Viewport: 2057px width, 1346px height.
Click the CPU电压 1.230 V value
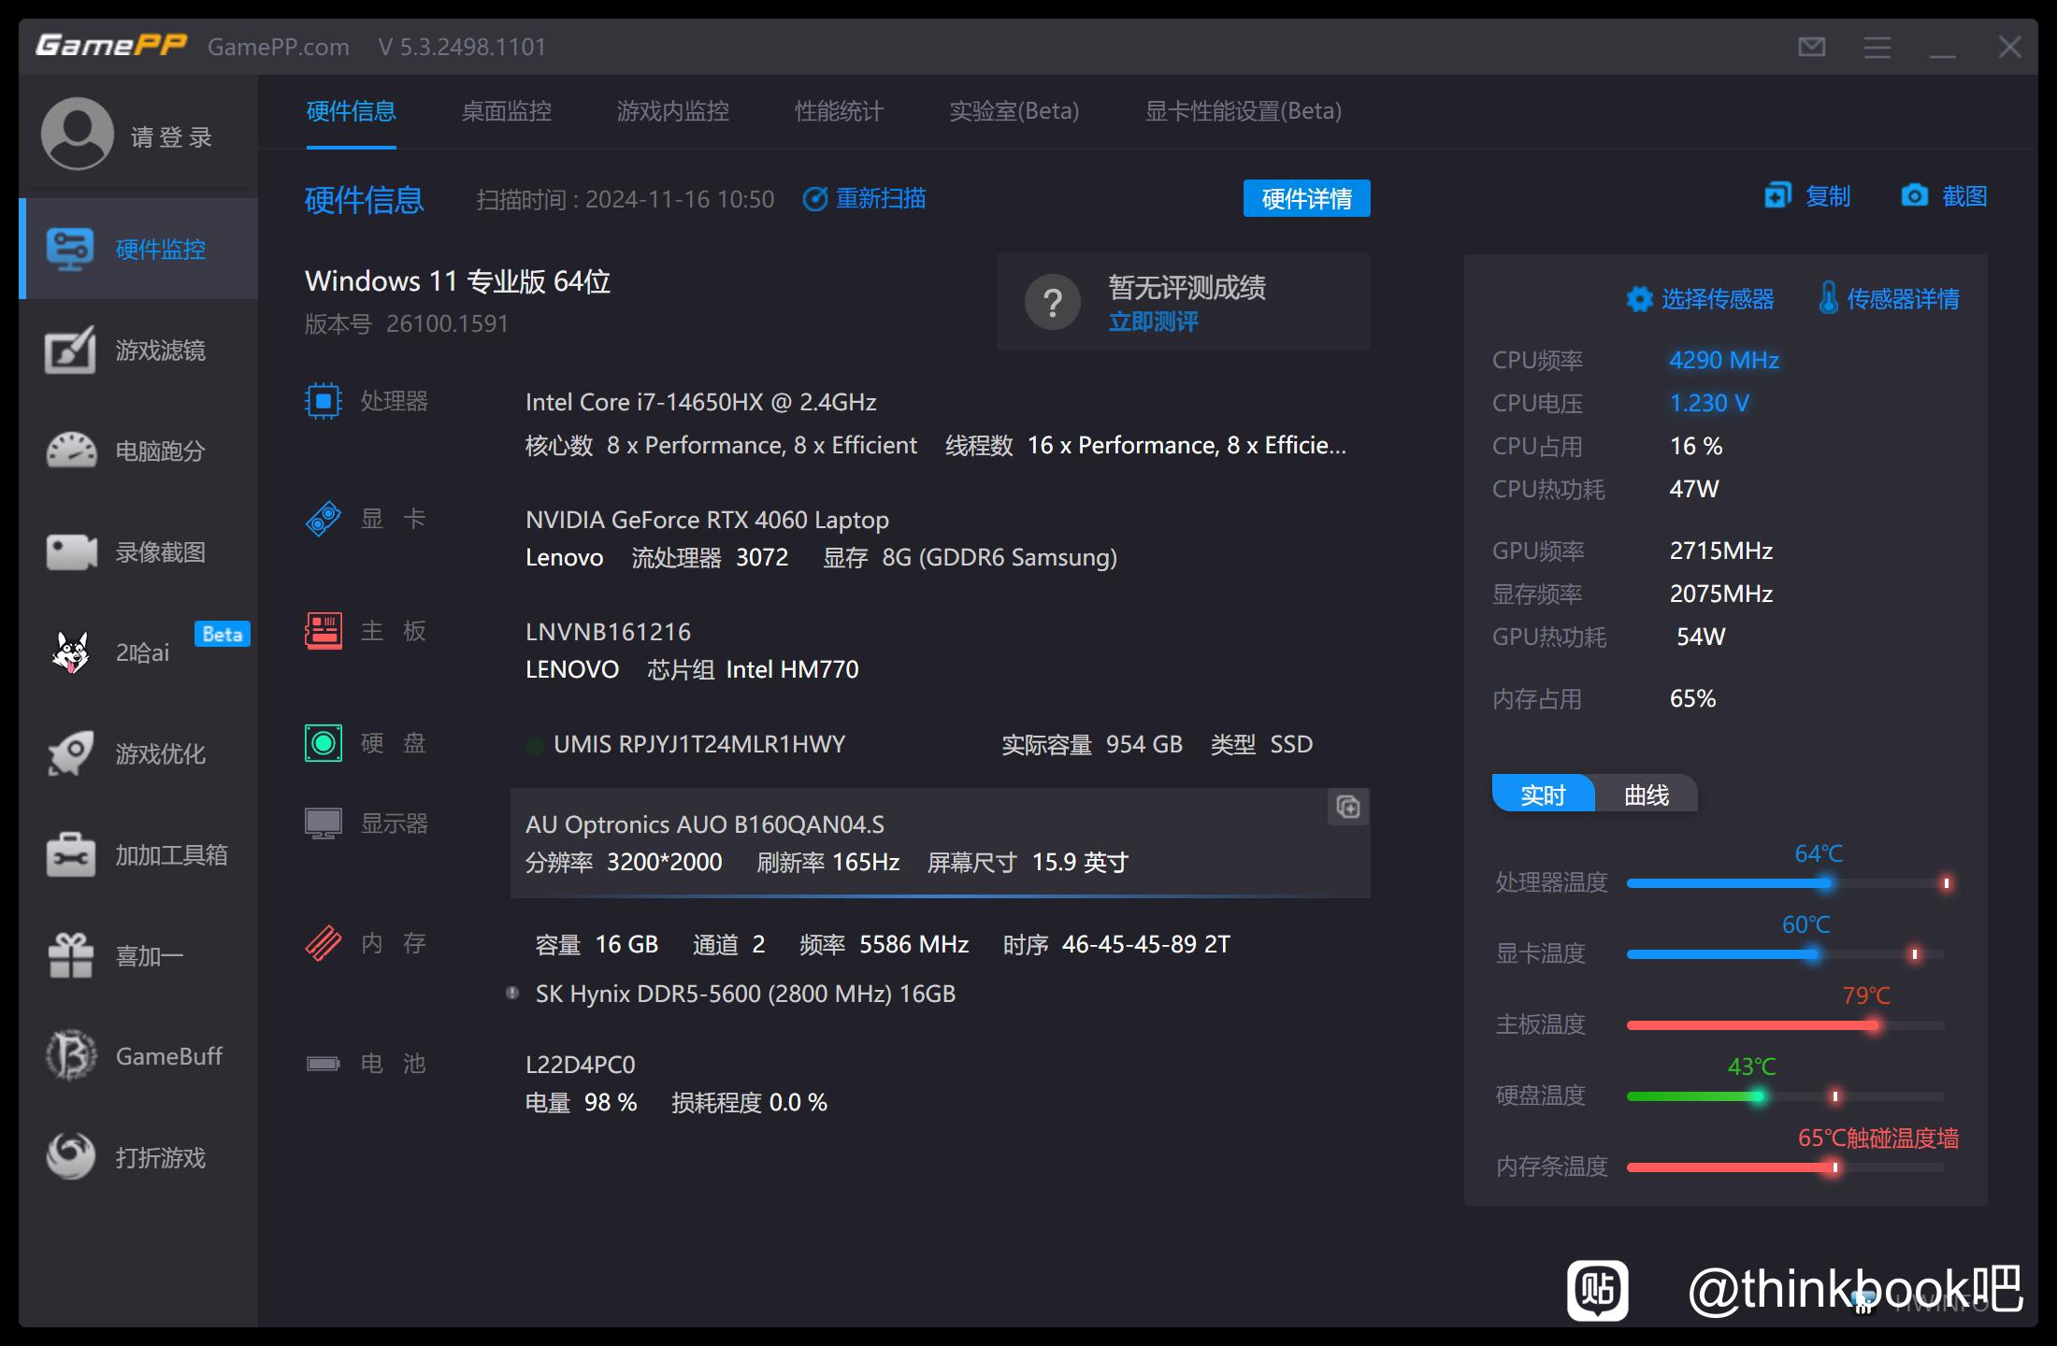pos(1709,403)
